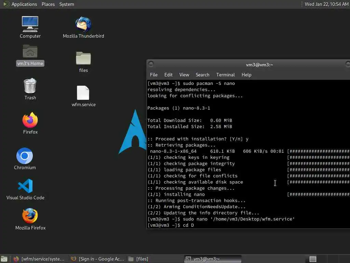This screenshot has width=350, height=263.
Task: Click 'Updating the info directory file...' line
Action: (203, 213)
